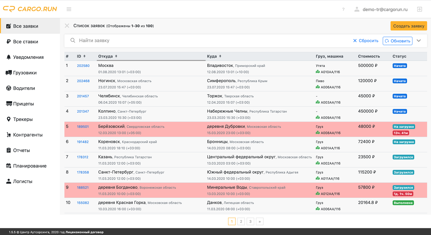Click truck map icon for А012АА/116

pos(318,194)
